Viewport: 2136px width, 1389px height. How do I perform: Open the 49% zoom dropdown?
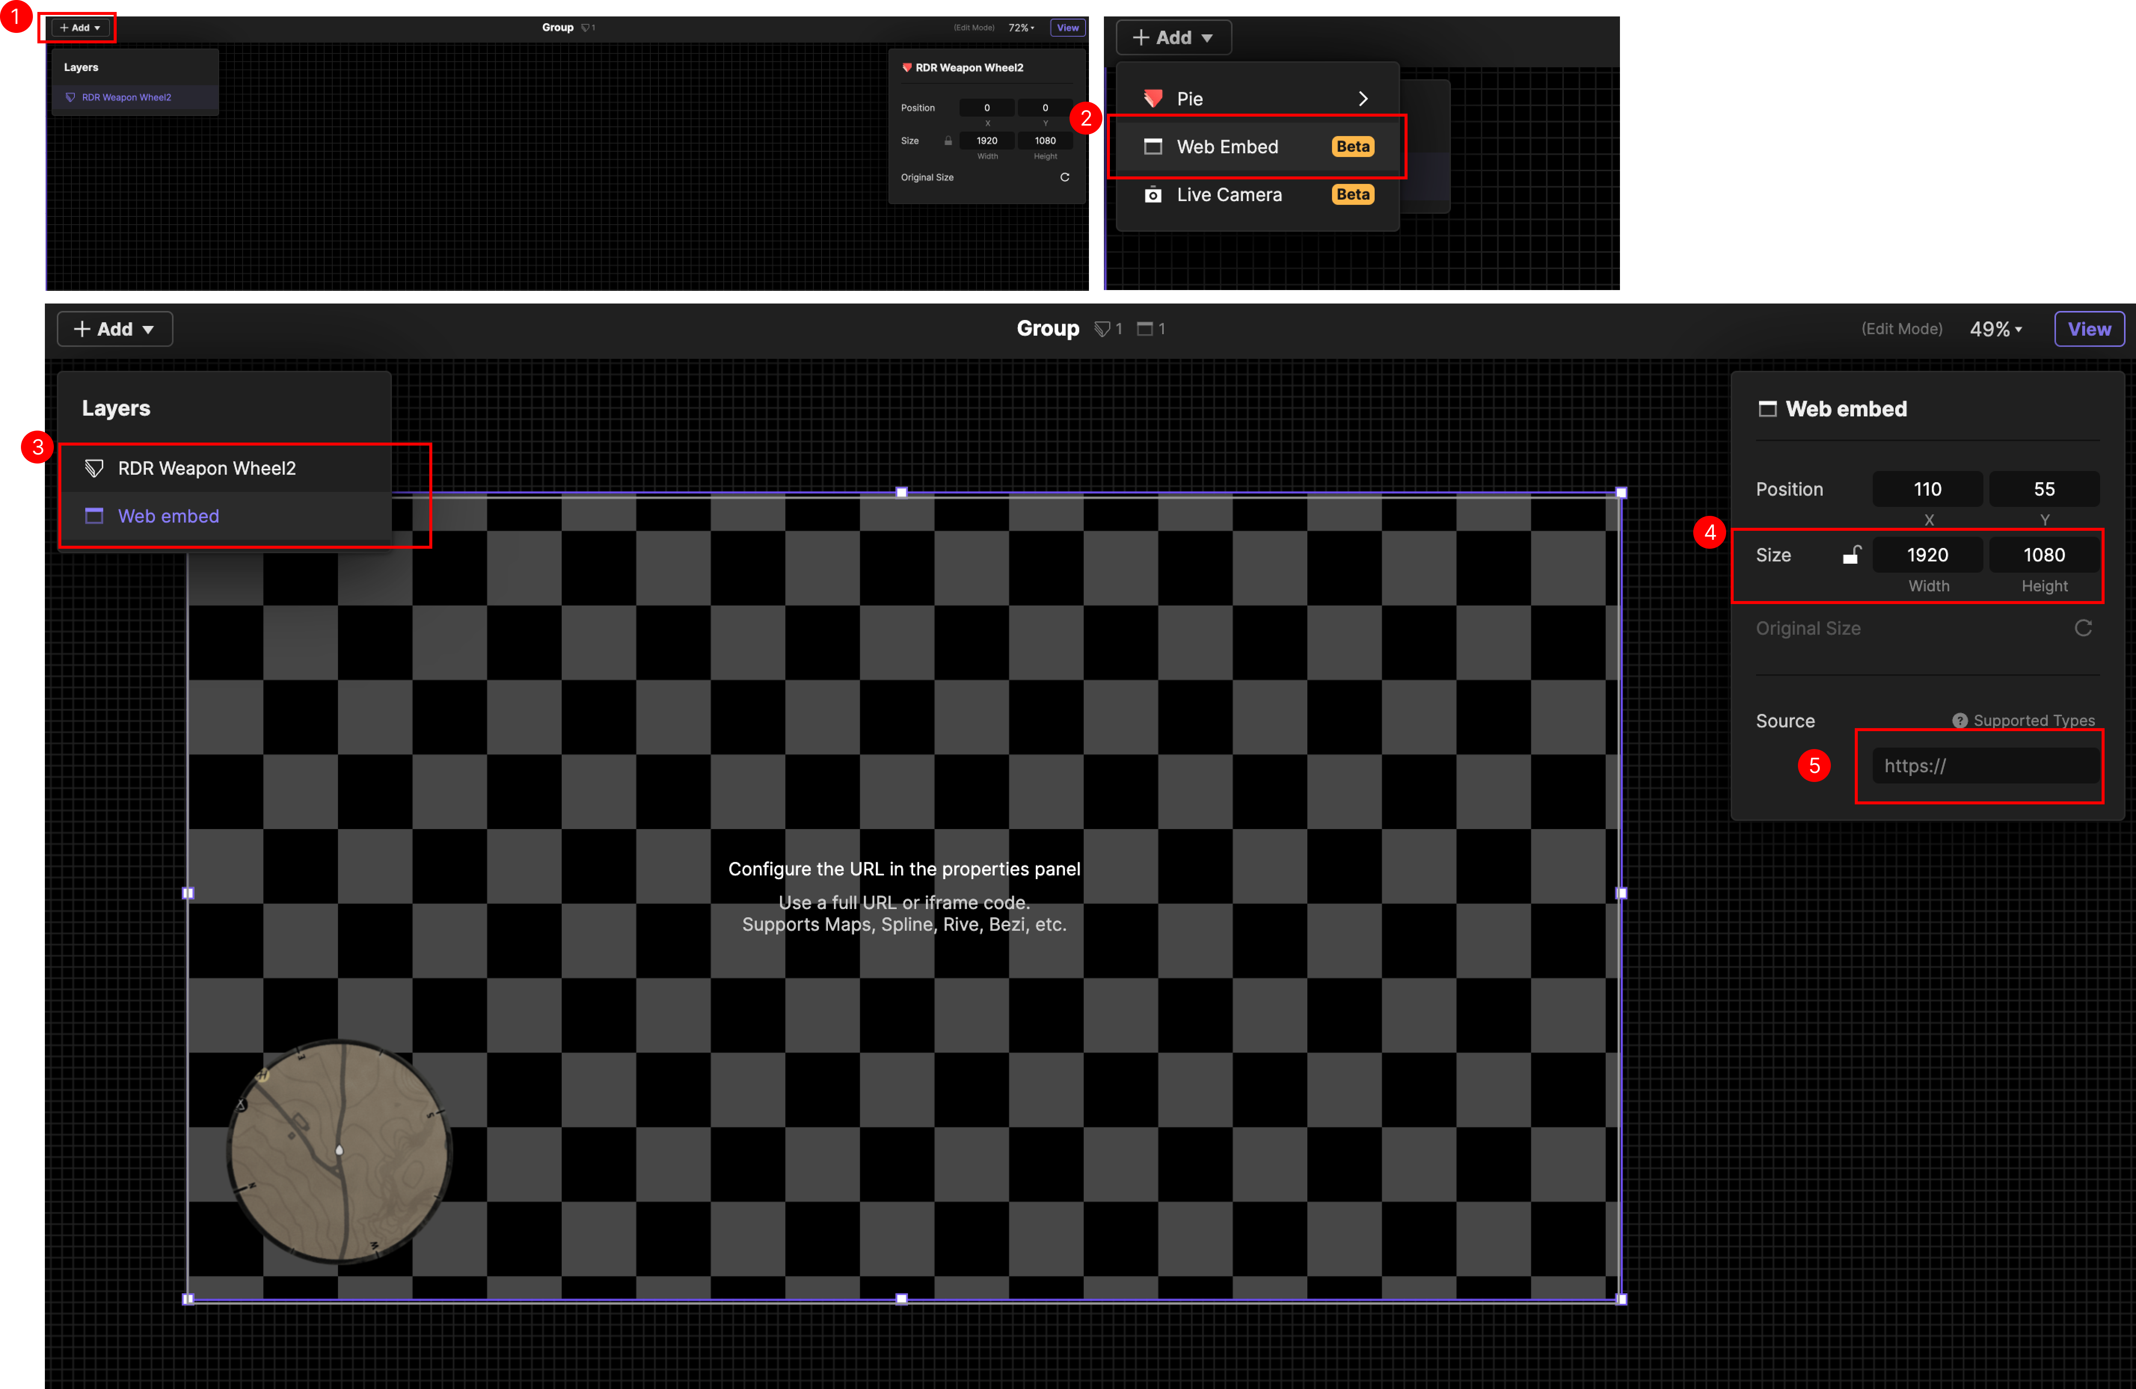tap(1996, 329)
